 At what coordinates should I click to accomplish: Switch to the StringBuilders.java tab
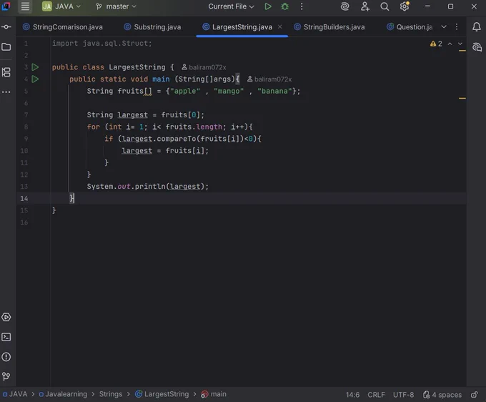[329, 27]
